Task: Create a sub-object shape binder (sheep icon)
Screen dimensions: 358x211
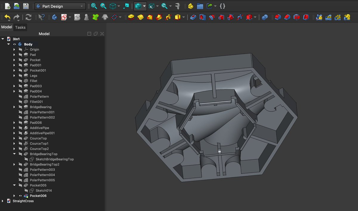Action: point(105,18)
